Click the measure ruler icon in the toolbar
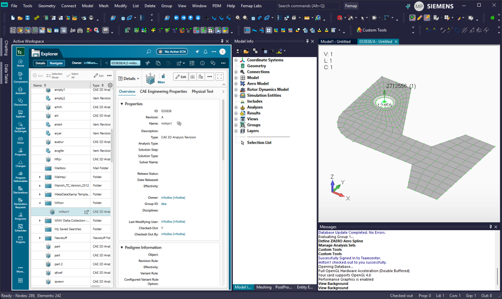The height and width of the screenshot is (299, 502). (x=307, y=18)
